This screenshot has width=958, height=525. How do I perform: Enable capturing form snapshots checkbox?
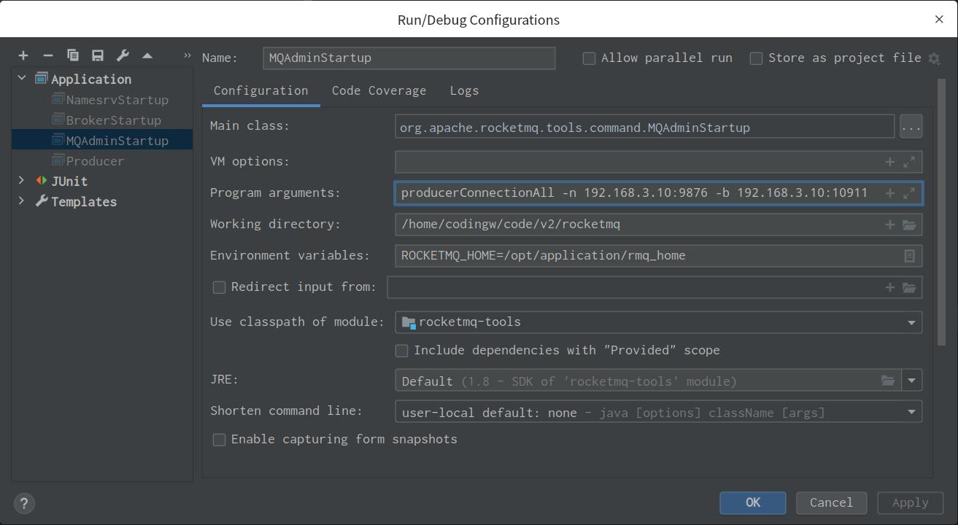coord(219,440)
